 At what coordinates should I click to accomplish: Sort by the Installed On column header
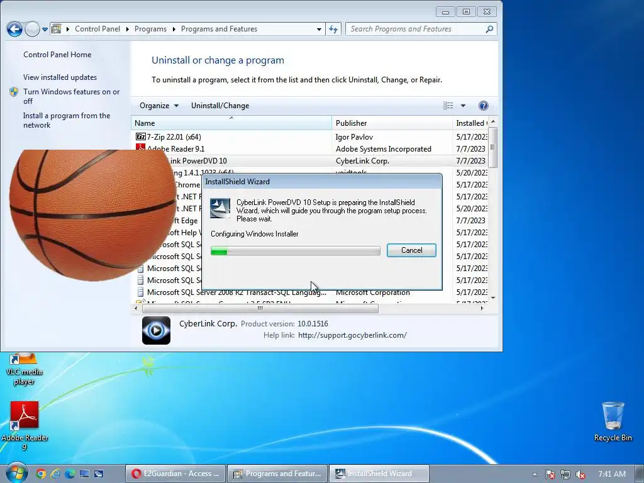click(470, 123)
